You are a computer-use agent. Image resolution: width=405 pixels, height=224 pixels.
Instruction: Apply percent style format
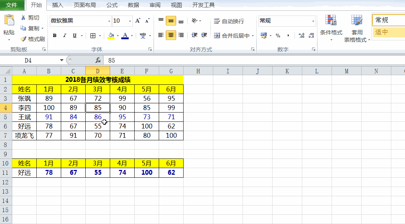(278, 36)
